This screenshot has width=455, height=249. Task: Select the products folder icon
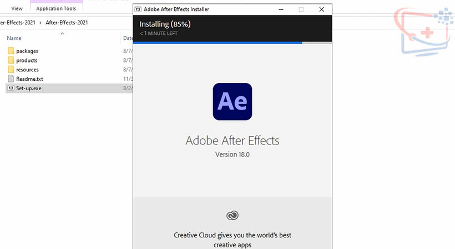point(11,60)
